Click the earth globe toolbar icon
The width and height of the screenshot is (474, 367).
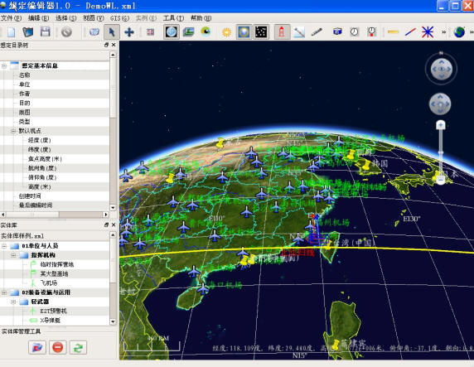pos(459,31)
